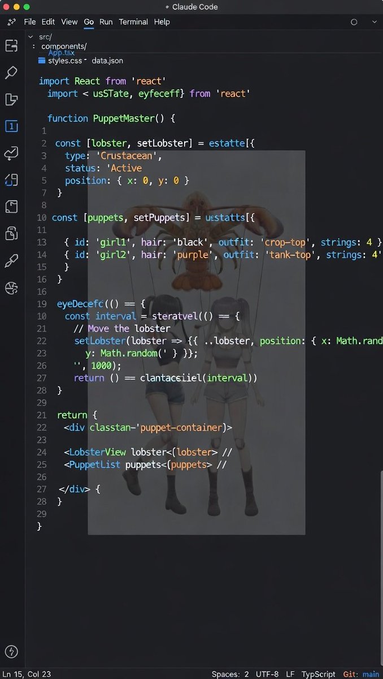
Task: Click the lightning bolt circle icon
Action: pos(11,651)
